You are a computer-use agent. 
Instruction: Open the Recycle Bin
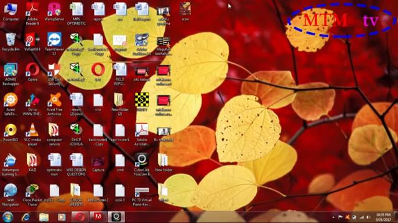tap(11, 42)
